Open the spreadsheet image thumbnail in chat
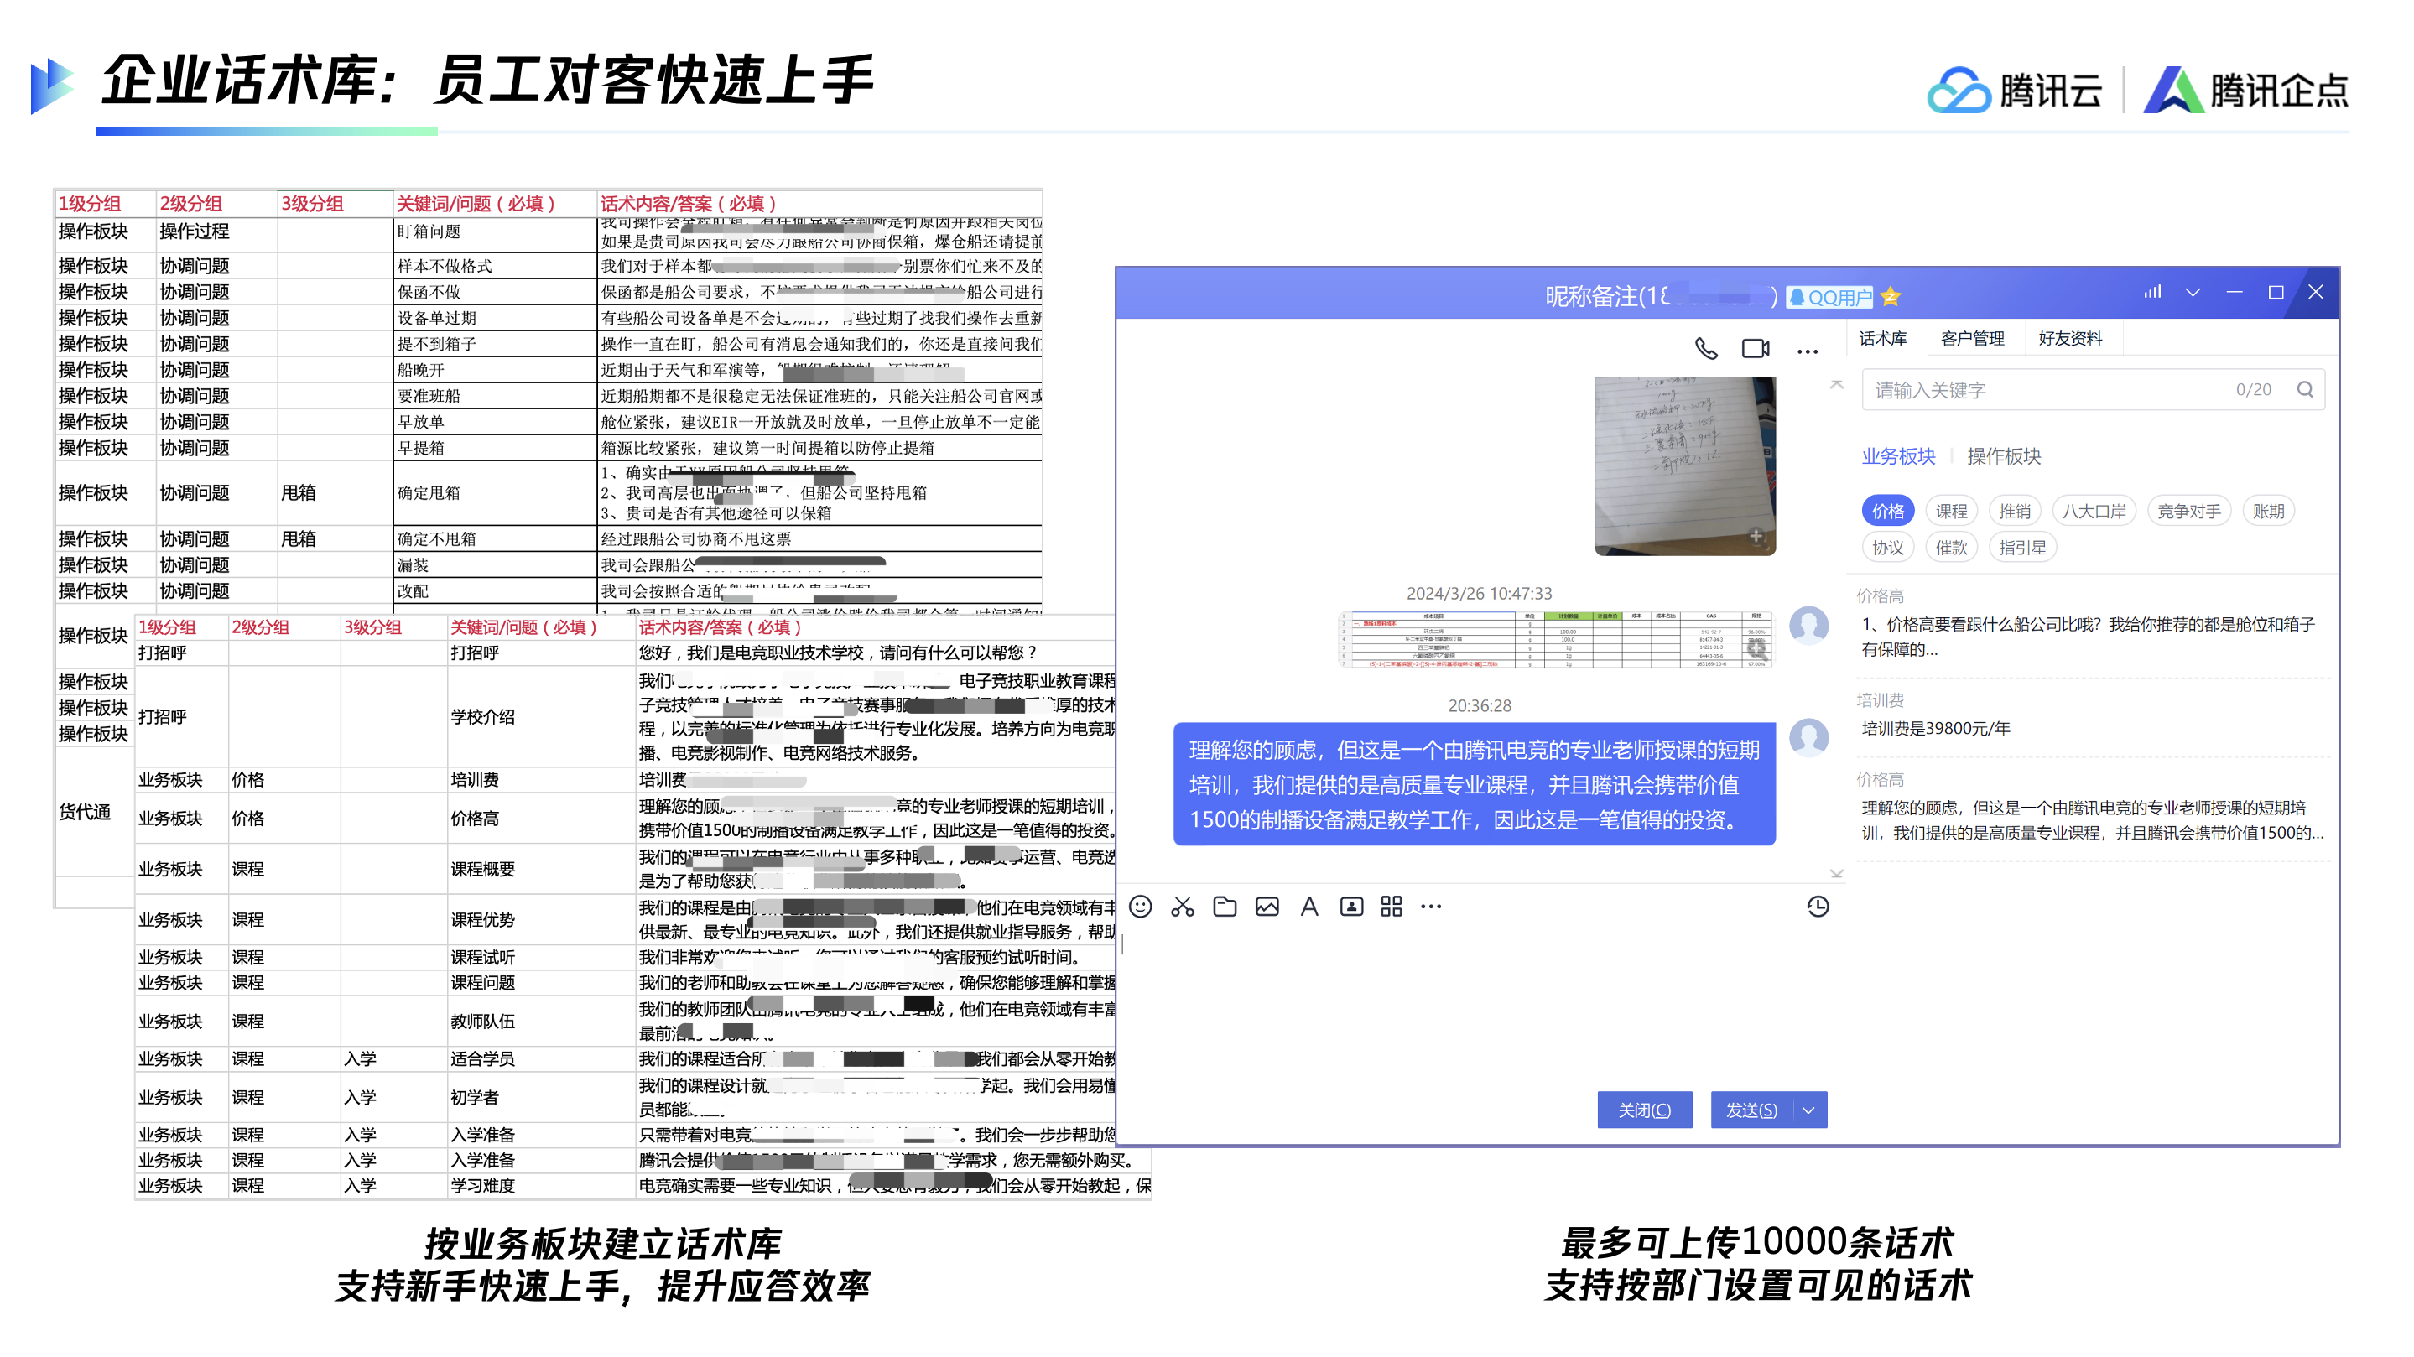This screenshot has height=1357, width=2414. point(1556,639)
